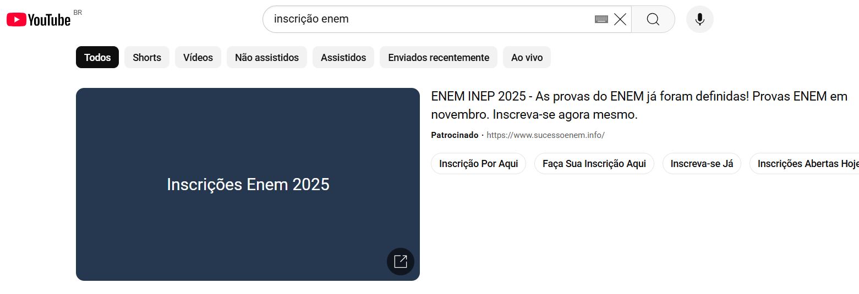Visit the sucessoenem.info URL link
859x294 pixels.
(x=546, y=135)
